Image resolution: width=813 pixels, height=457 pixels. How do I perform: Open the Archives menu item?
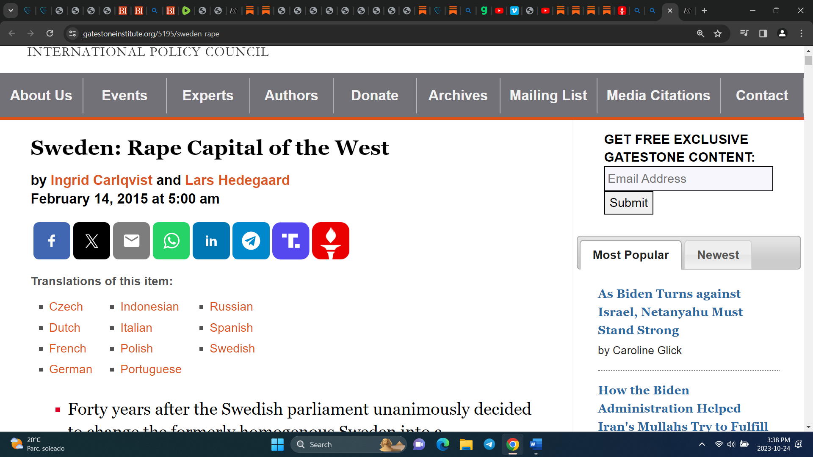tap(458, 96)
